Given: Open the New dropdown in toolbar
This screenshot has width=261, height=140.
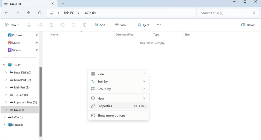Looking at the screenshot, I should pyautogui.click(x=12, y=25).
